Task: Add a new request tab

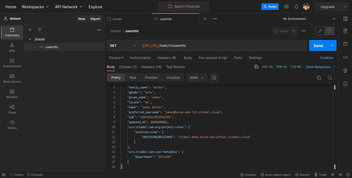Action: click(x=205, y=19)
